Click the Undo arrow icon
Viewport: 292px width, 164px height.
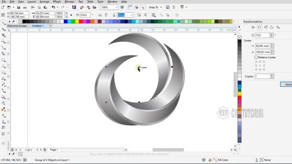pos(53,7)
